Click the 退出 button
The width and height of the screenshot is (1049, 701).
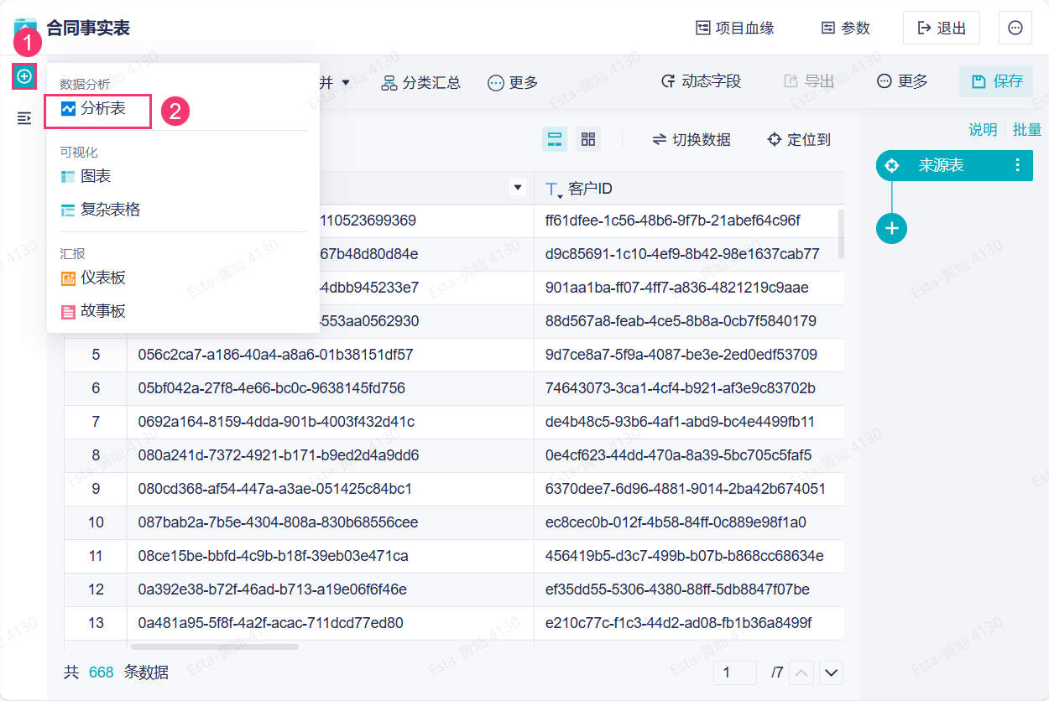pyautogui.click(x=942, y=28)
